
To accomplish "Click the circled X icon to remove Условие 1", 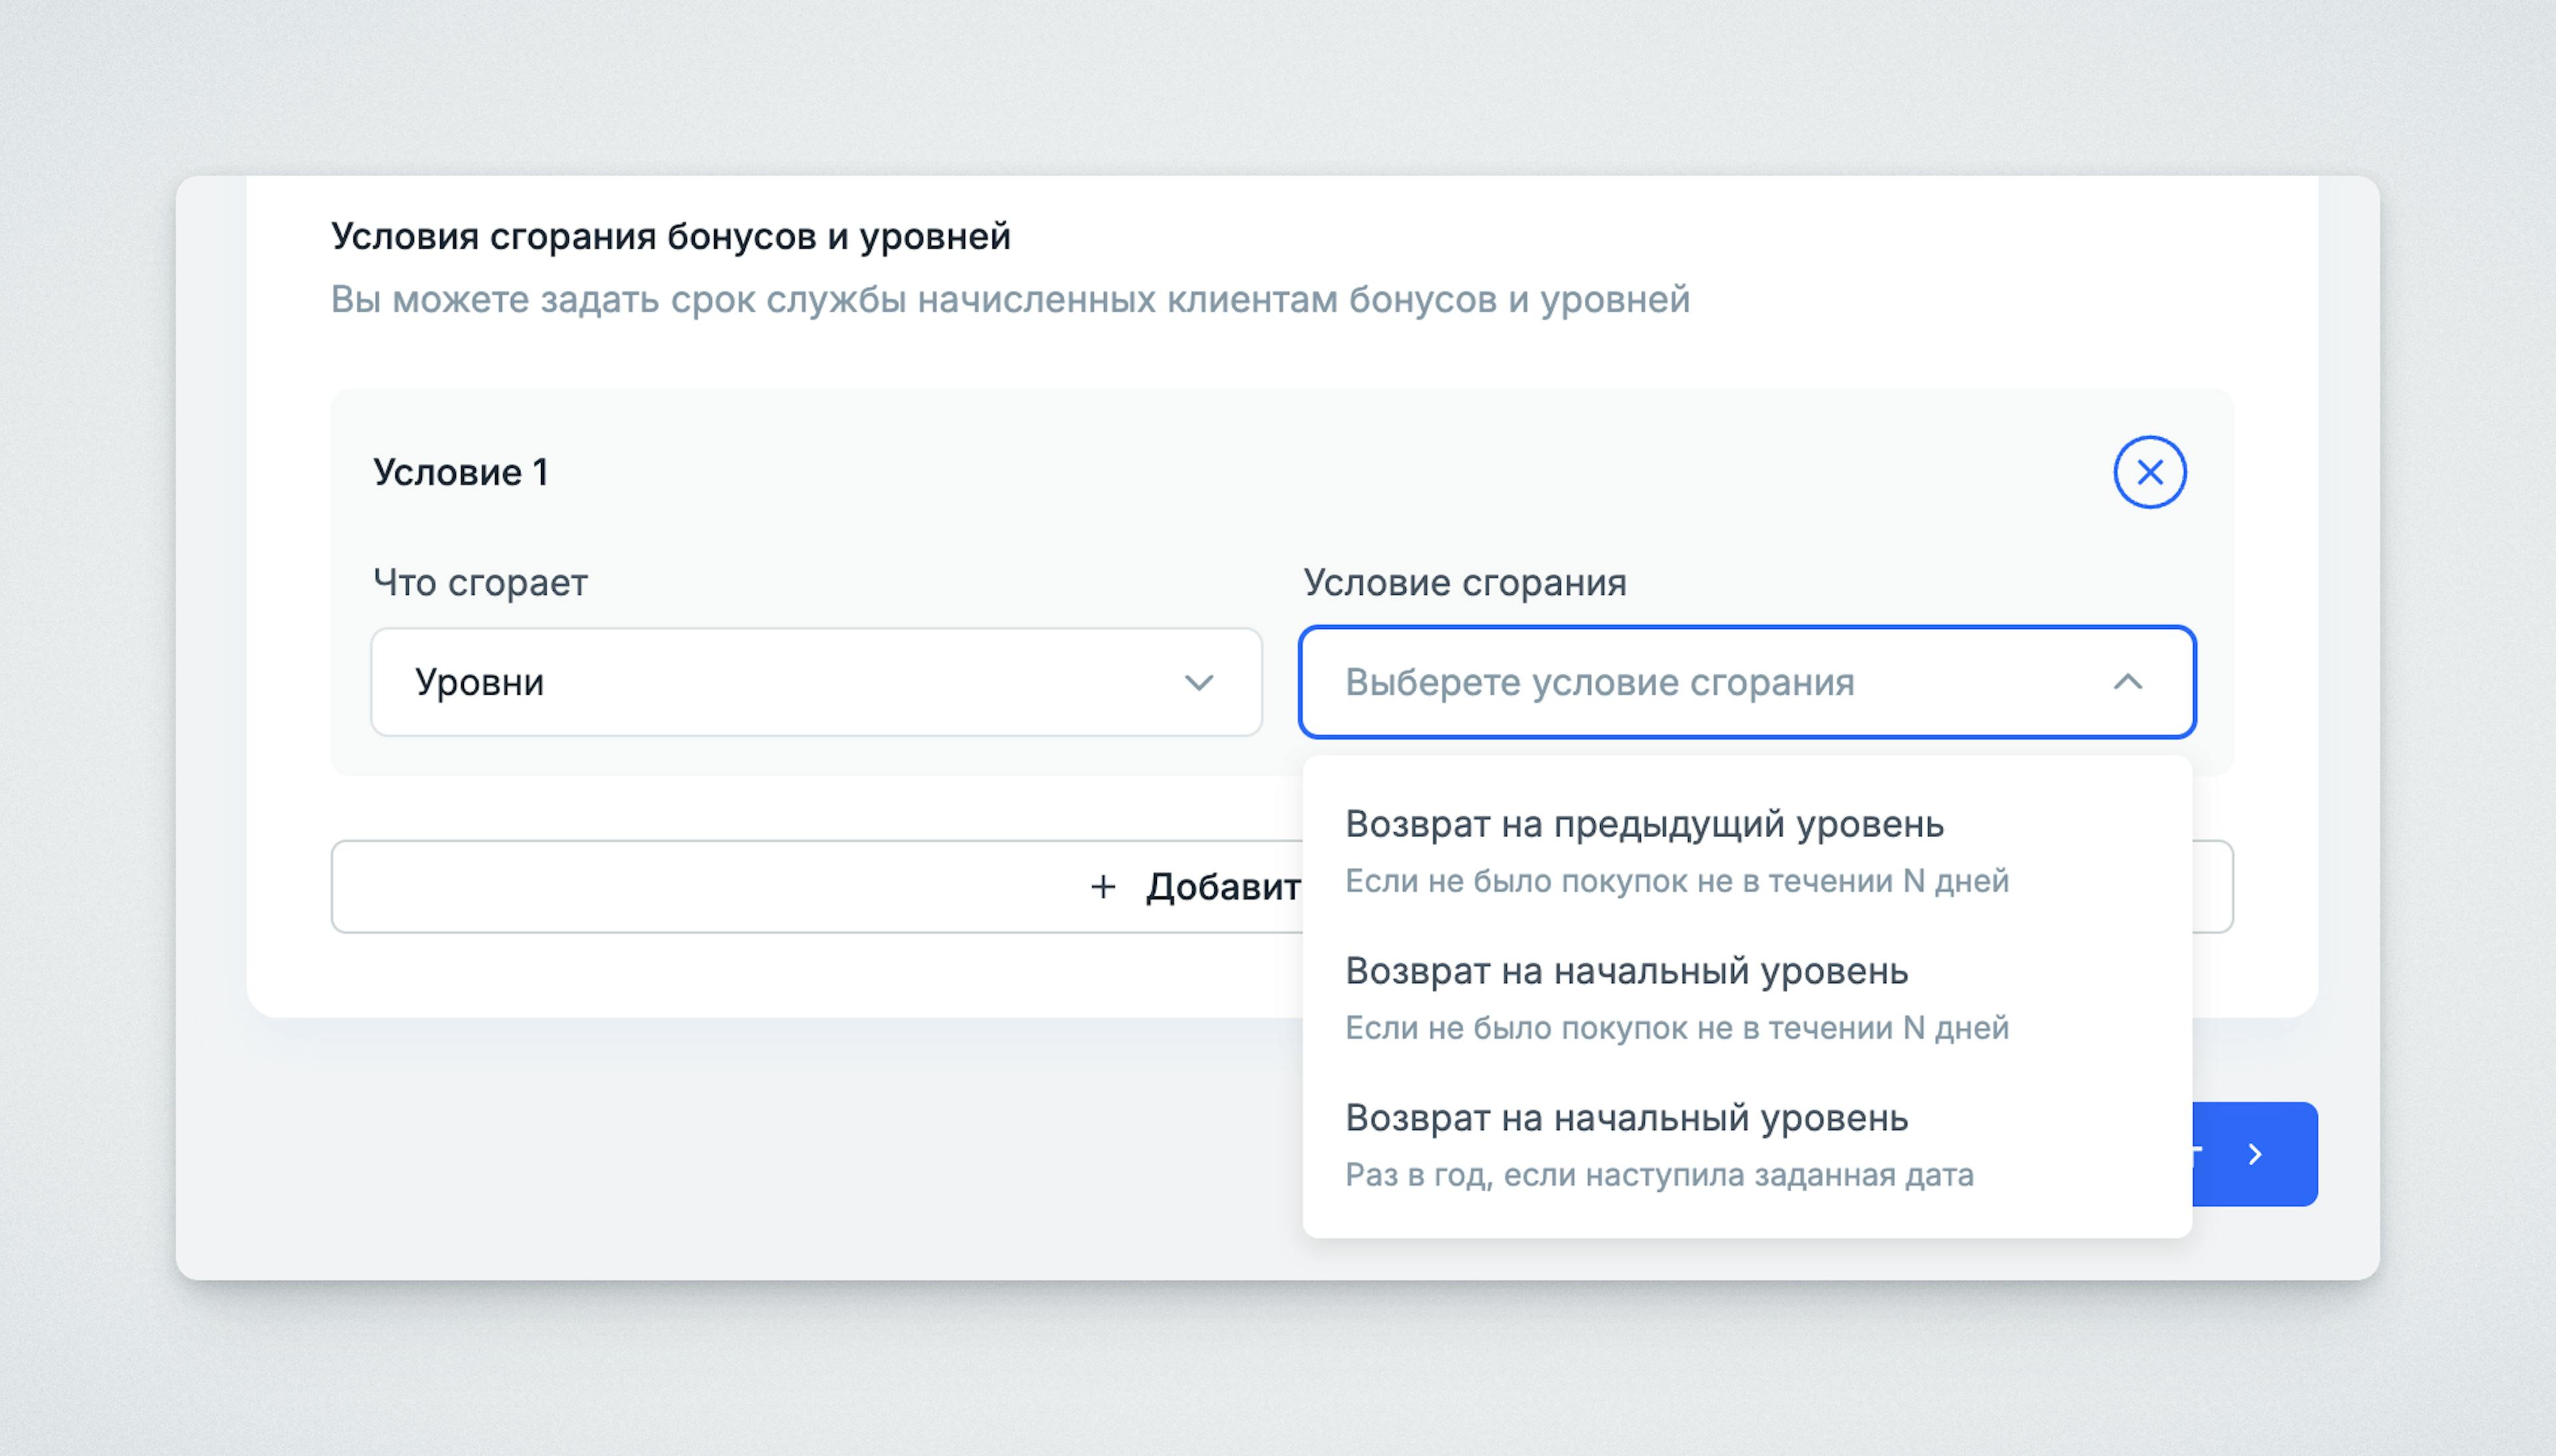I will click(x=2151, y=471).
